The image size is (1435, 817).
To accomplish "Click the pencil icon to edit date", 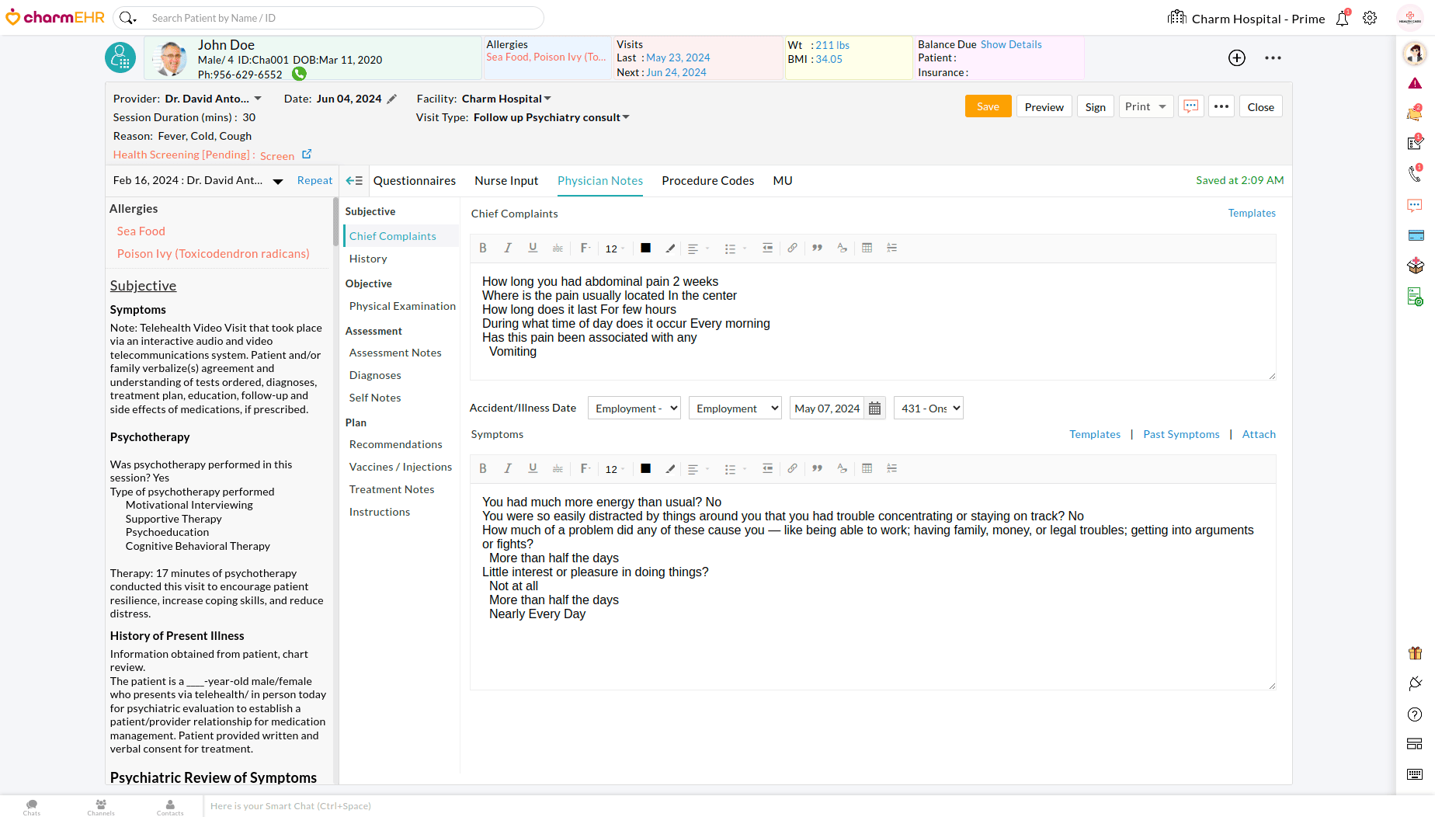I will (x=392, y=99).
